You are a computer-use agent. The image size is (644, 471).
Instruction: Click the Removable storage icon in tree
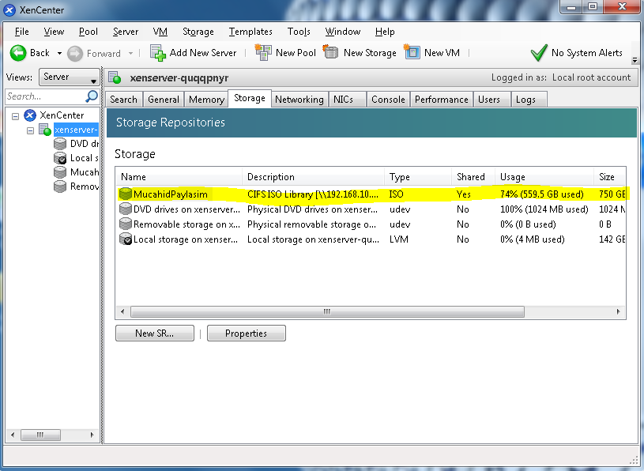(x=60, y=187)
